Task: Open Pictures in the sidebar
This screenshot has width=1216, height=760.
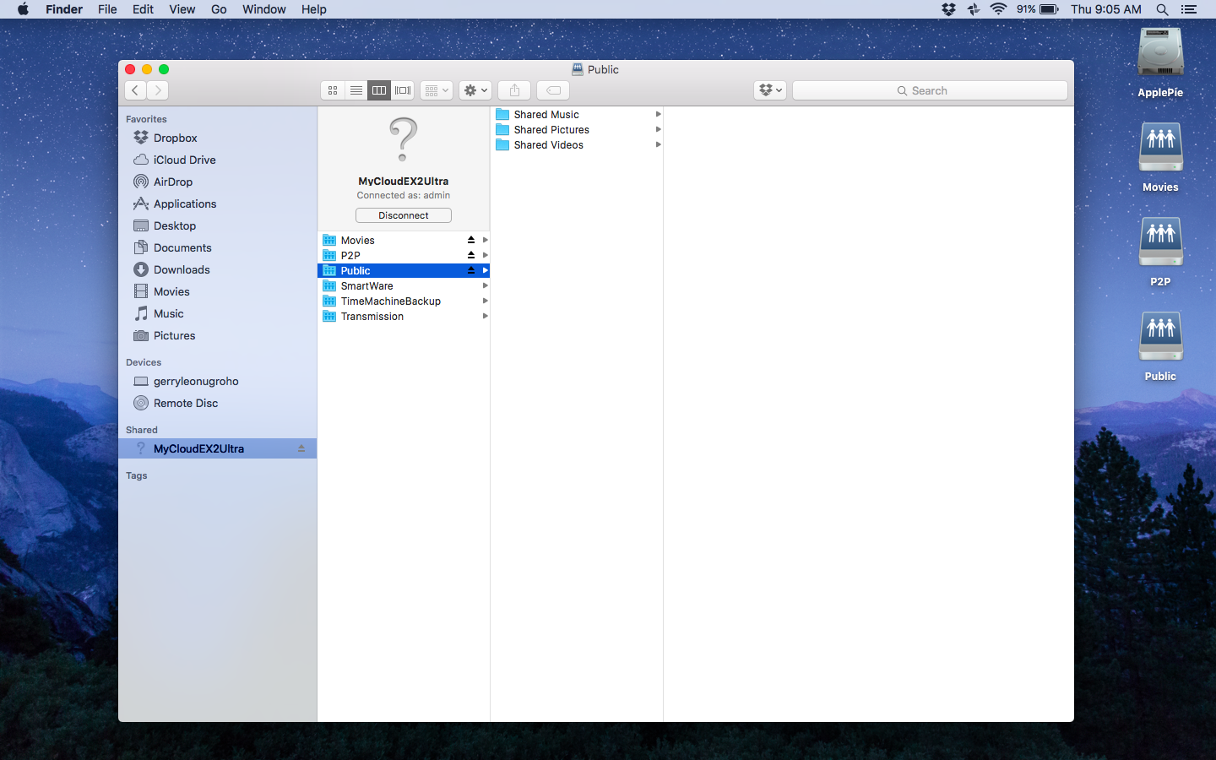Action: [217, 335]
